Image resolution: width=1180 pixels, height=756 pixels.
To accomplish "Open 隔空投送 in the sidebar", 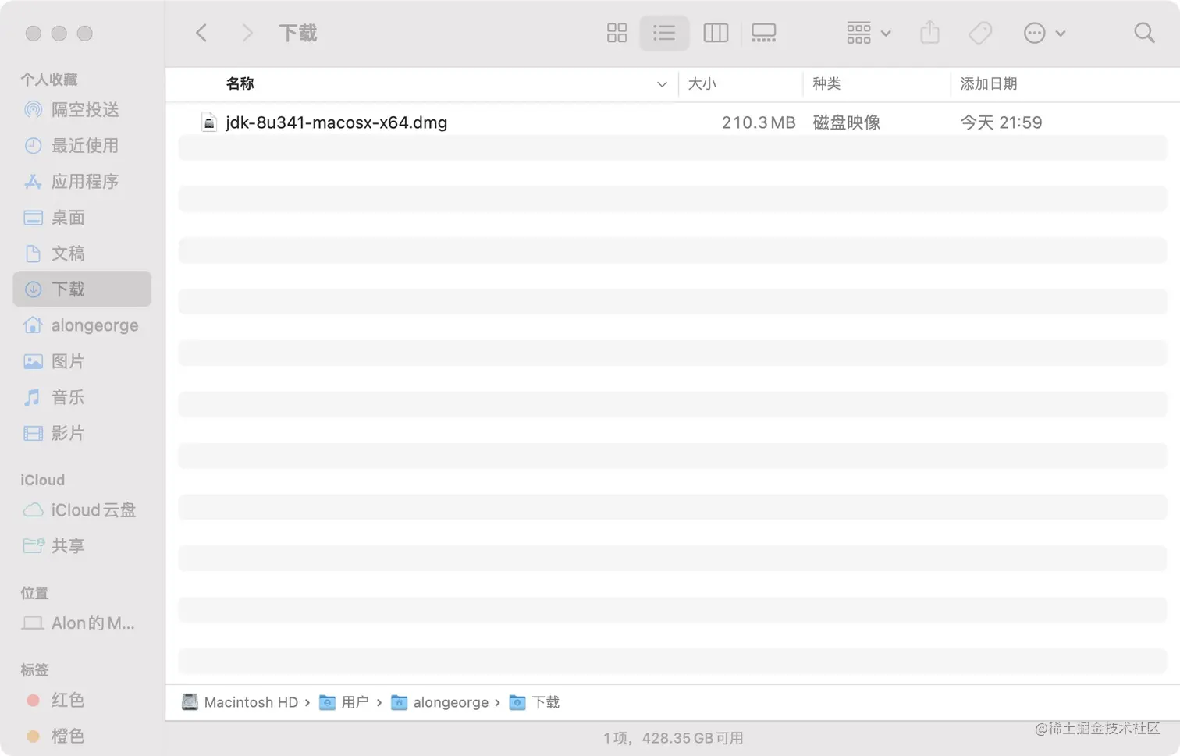I will click(82, 110).
